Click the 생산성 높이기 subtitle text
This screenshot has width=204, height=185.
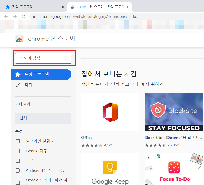[x=122, y=84]
